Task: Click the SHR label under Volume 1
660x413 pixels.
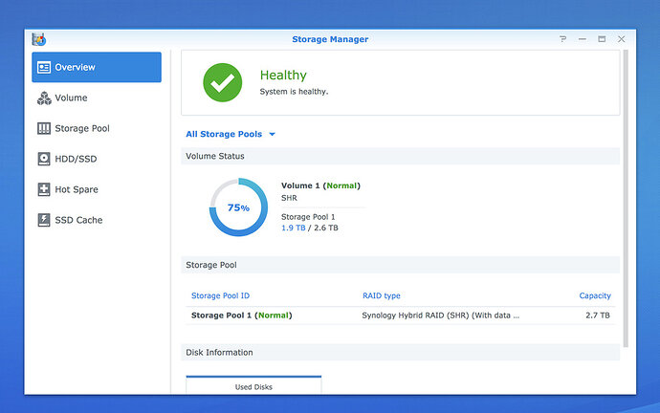Action: [289, 198]
